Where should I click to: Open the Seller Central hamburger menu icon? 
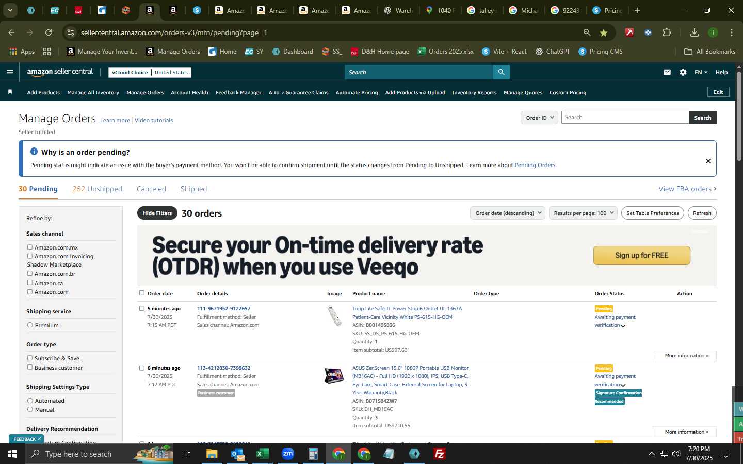click(x=9, y=72)
